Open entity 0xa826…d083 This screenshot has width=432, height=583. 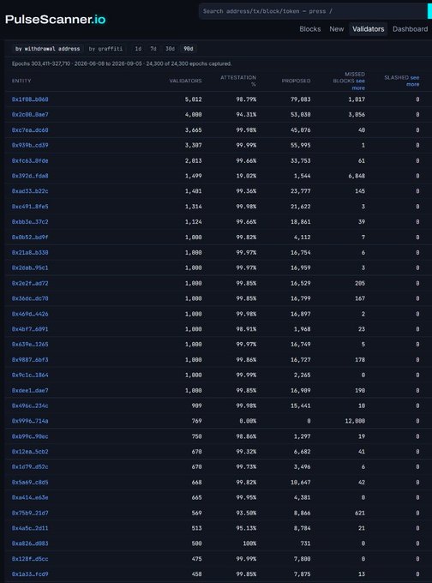30,544
